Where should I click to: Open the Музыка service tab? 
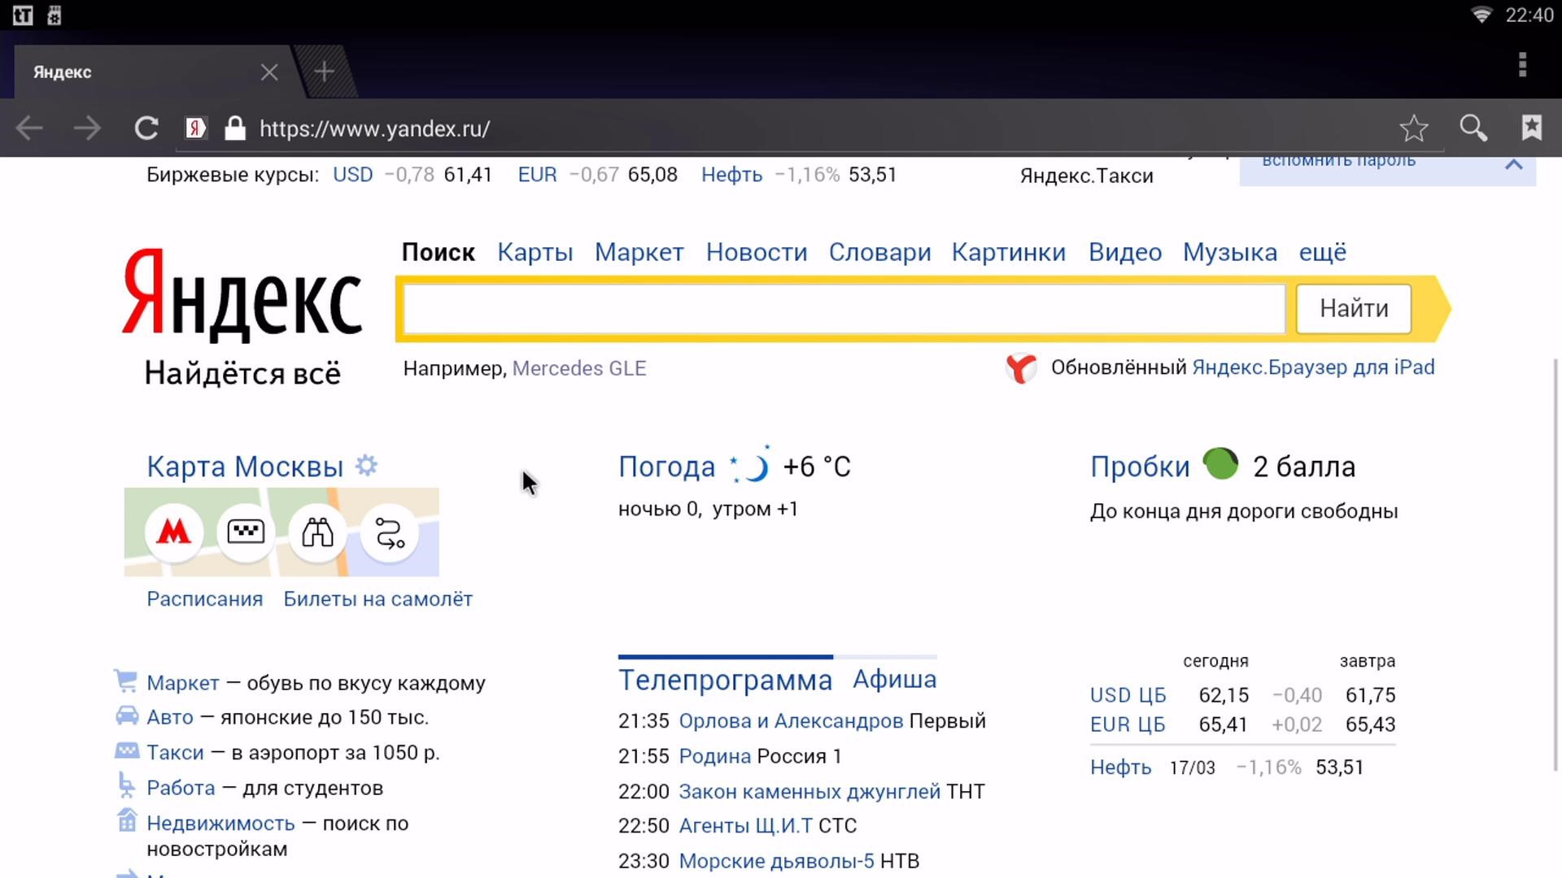[x=1230, y=253]
